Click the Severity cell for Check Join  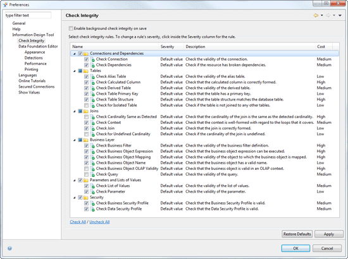coord(171,128)
